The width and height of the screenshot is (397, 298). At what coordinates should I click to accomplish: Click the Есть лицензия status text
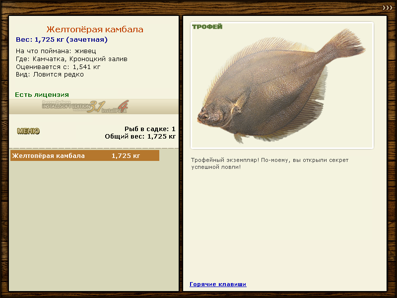pyautogui.click(x=42, y=94)
